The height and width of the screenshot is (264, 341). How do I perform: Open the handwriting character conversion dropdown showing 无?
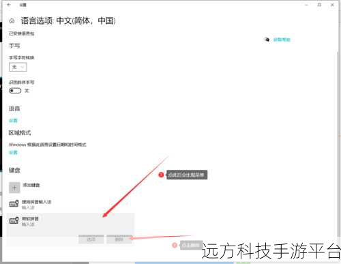[x=18, y=67]
